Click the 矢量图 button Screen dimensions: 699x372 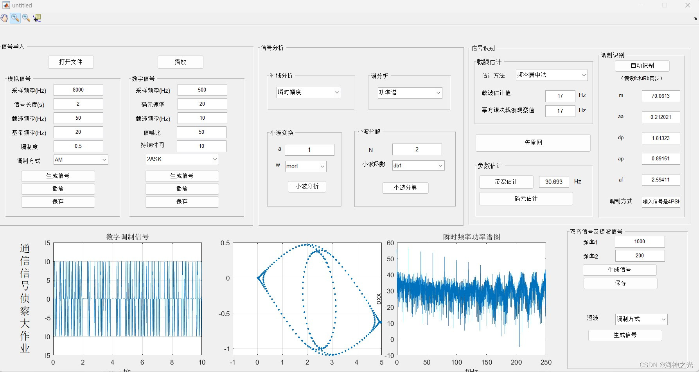(x=533, y=143)
